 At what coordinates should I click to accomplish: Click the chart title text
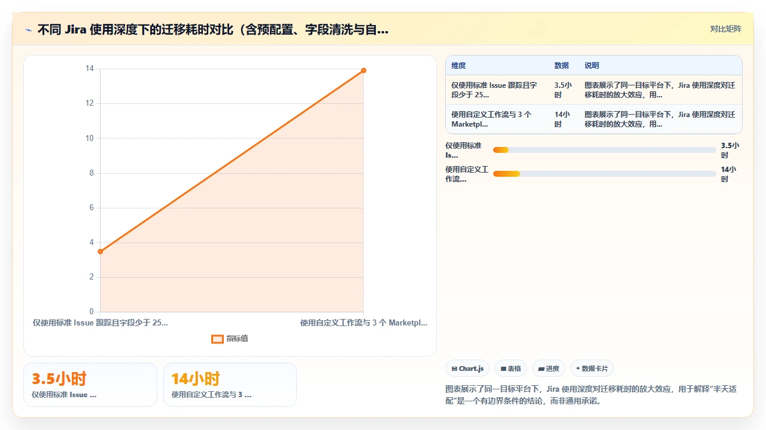click(x=213, y=29)
